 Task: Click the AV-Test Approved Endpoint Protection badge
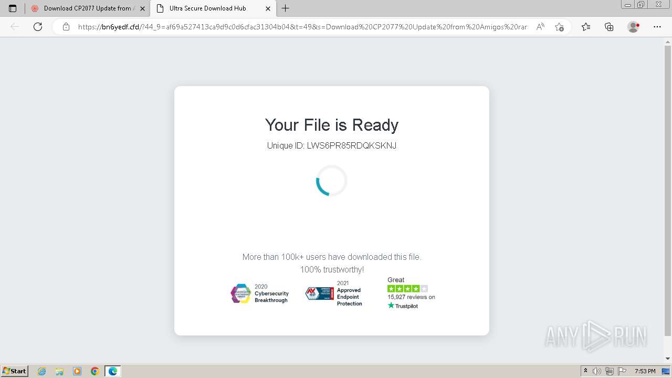pyautogui.click(x=334, y=293)
